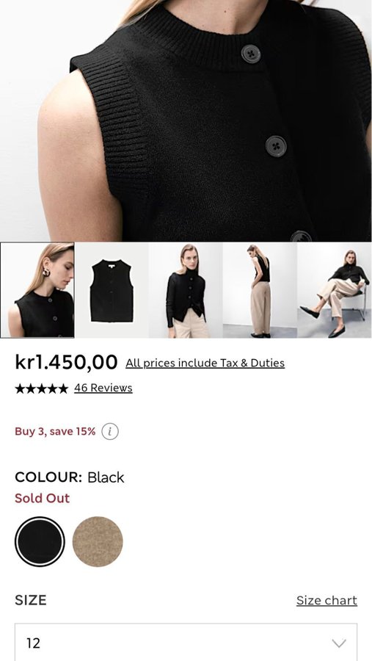372x661 pixels.
Task: Select the Black colour swatch
Action: pyautogui.click(x=40, y=542)
